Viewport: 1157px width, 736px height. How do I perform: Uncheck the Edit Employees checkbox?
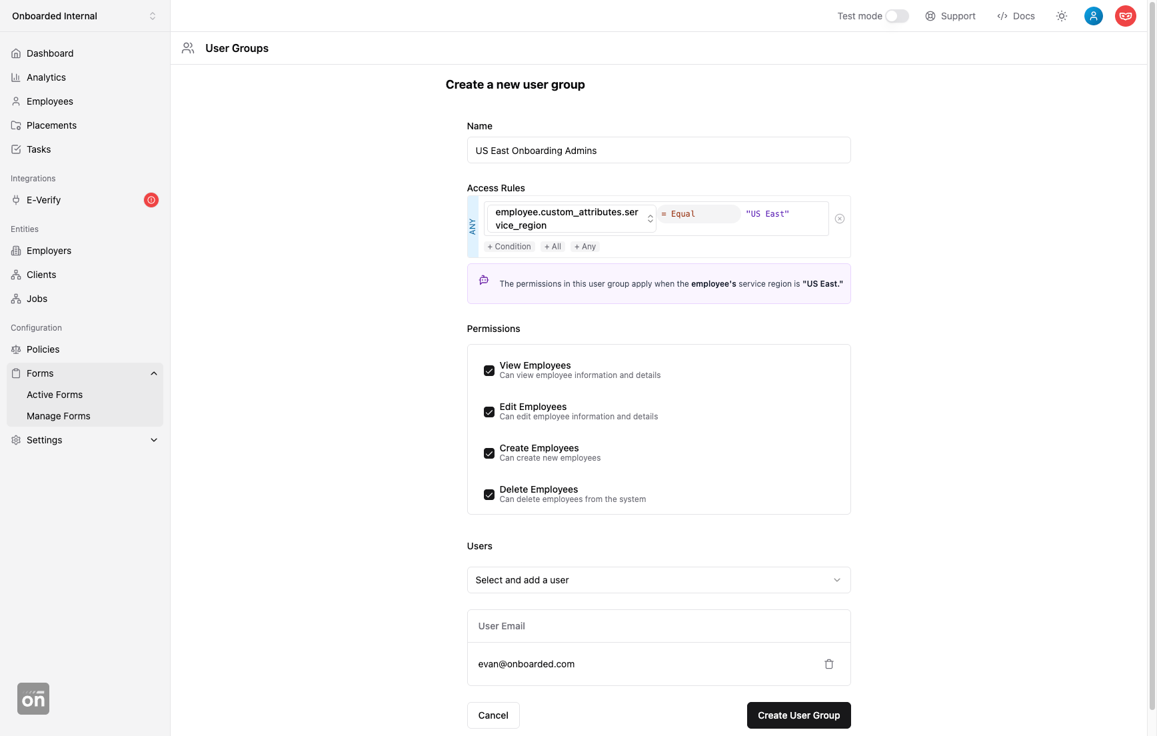click(489, 412)
